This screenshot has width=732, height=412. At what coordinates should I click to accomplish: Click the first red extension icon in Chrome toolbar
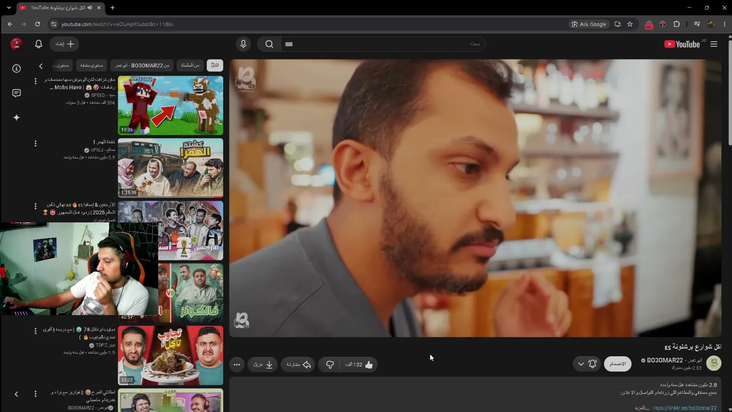[649, 25]
